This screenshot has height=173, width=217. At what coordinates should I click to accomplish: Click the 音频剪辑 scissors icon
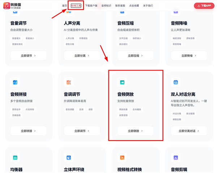coord(176,157)
